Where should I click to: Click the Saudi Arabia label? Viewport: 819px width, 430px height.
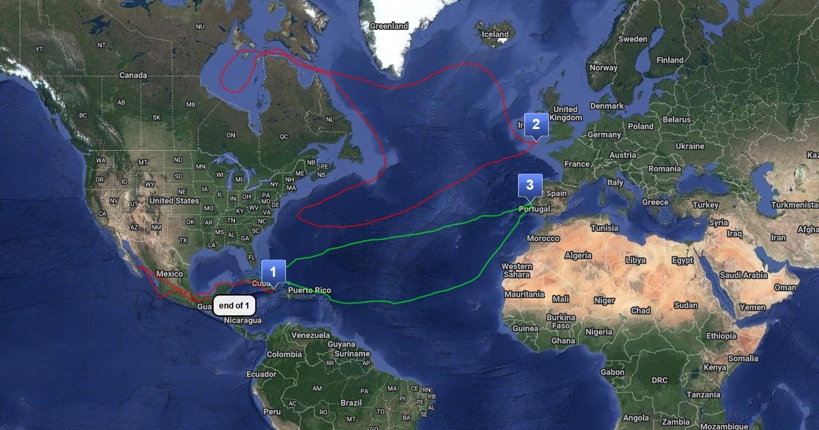(x=744, y=275)
